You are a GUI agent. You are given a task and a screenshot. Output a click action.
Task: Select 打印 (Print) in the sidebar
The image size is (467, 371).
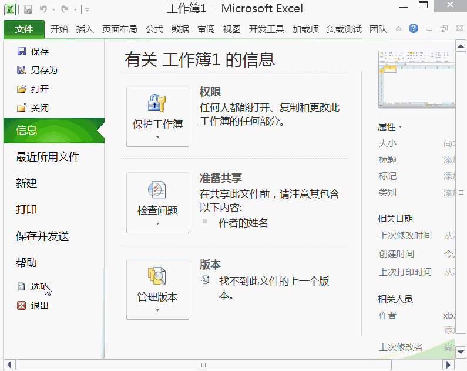tap(26, 209)
